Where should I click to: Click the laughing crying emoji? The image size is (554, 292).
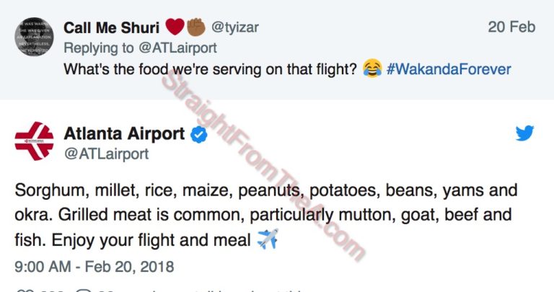(x=373, y=70)
